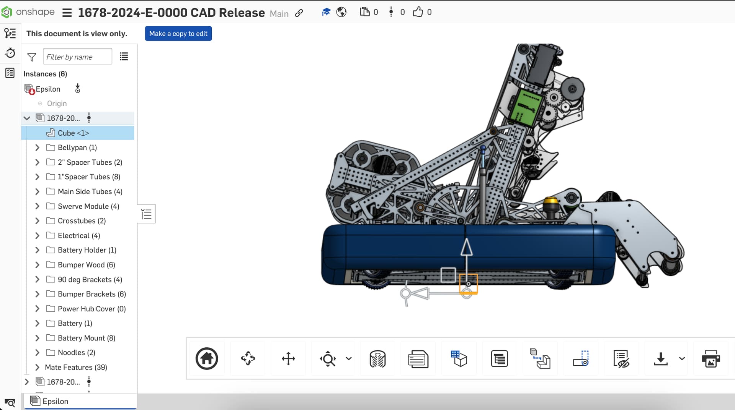Click the boxed list toolbar icon
735x410 pixels.
pyautogui.click(x=499, y=359)
